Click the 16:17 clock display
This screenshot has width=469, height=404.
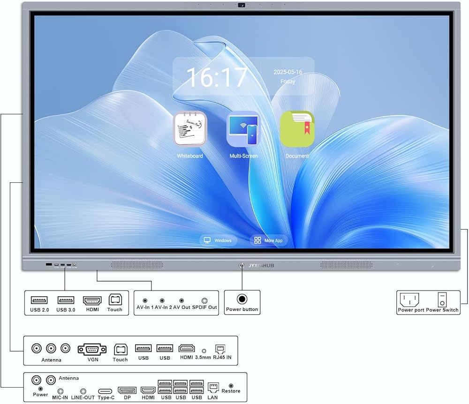(x=216, y=77)
